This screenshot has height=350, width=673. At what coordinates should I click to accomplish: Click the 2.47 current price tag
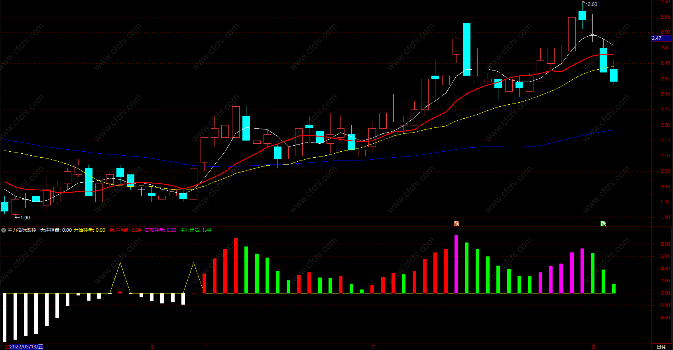coord(662,38)
